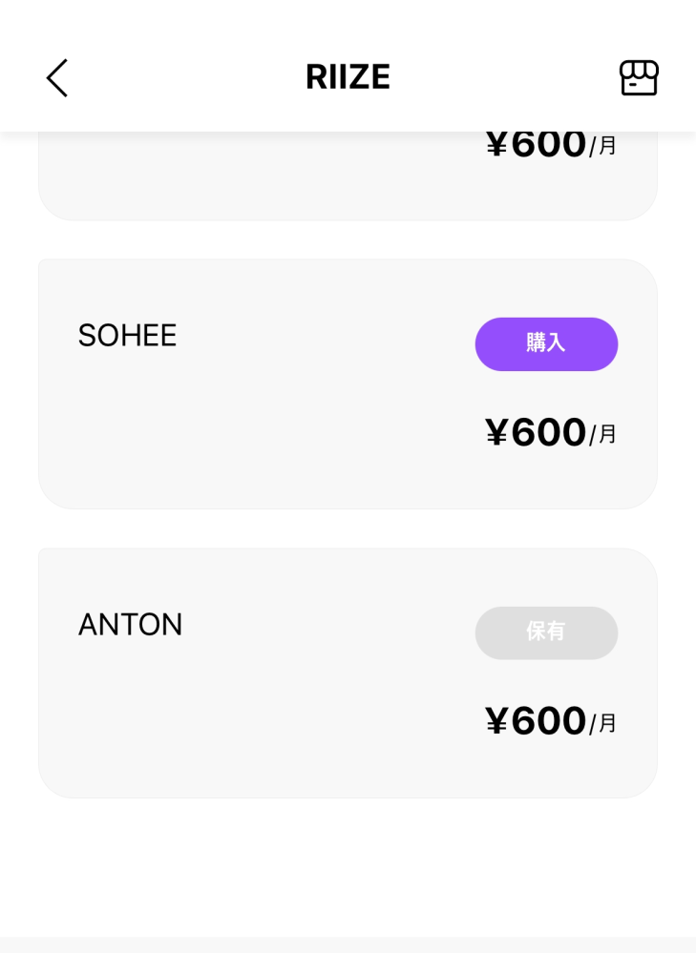Tap the gray 保有 button for ANTON

click(546, 632)
